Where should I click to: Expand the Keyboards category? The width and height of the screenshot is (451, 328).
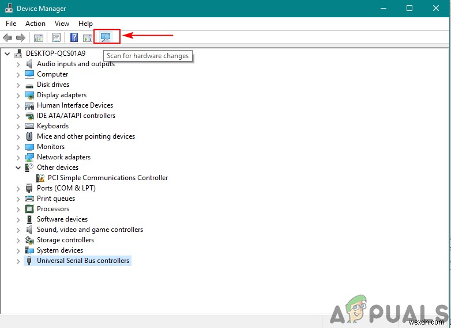[x=18, y=127]
